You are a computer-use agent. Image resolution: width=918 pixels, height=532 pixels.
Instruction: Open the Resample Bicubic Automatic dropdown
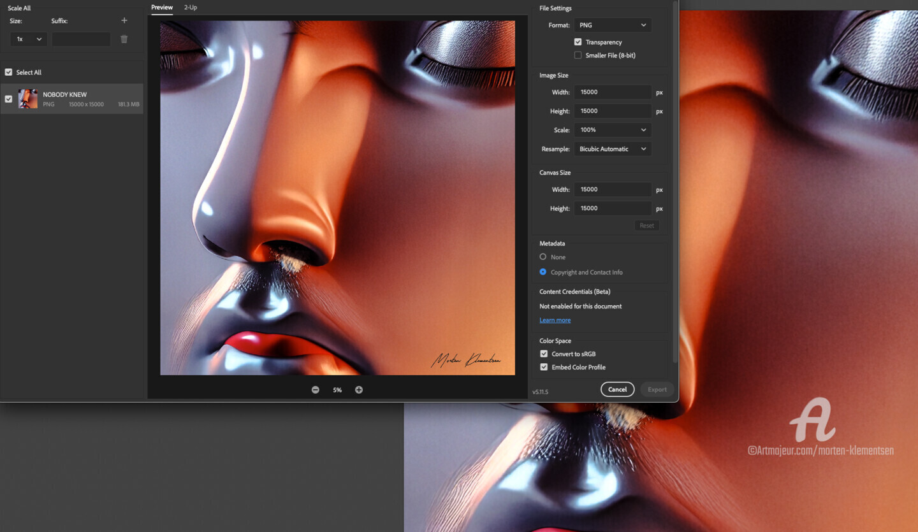point(613,148)
